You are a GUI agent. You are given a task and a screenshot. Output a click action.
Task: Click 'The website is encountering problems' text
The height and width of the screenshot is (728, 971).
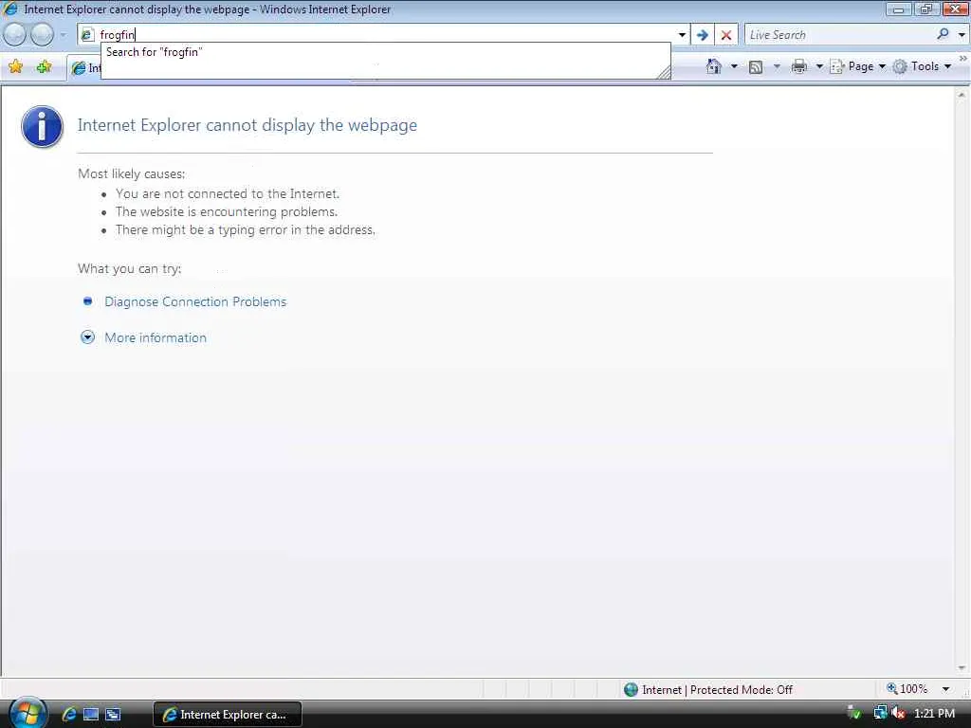click(226, 211)
